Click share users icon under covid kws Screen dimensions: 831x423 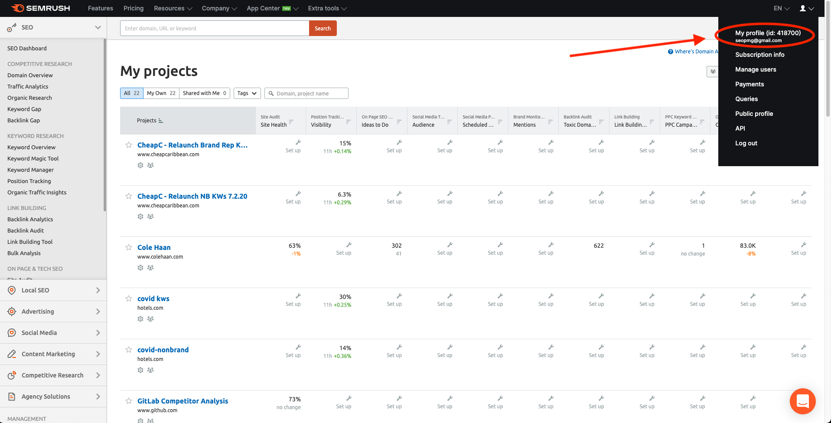point(150,319)
